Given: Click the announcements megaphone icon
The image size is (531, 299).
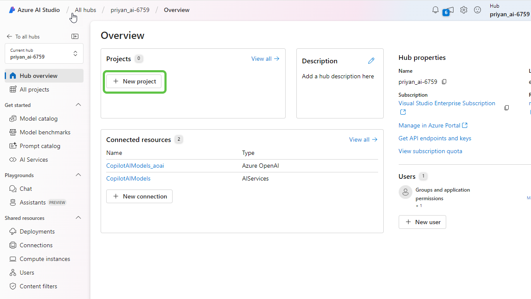Looking at the screenshot, I should [x=449, y=11].
